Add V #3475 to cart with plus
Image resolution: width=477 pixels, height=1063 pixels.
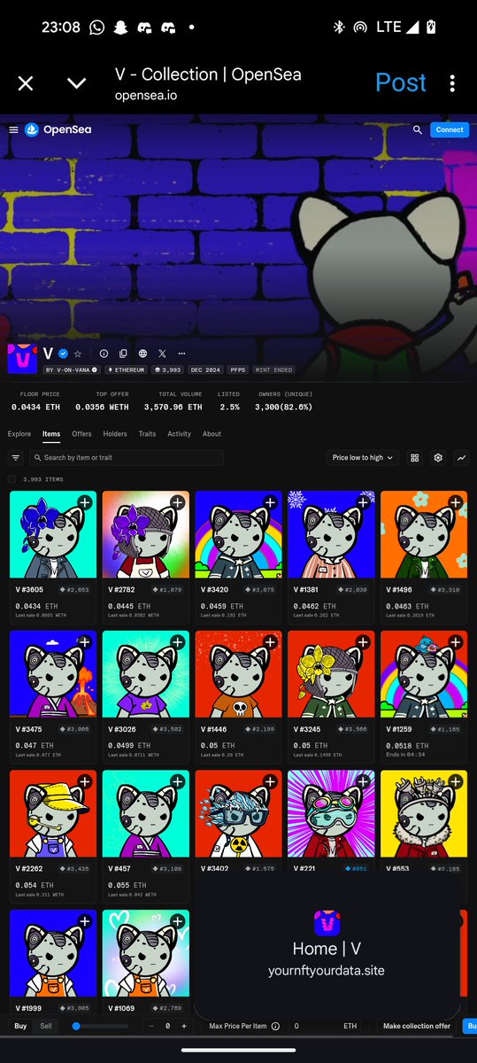[x=85, y=642]
